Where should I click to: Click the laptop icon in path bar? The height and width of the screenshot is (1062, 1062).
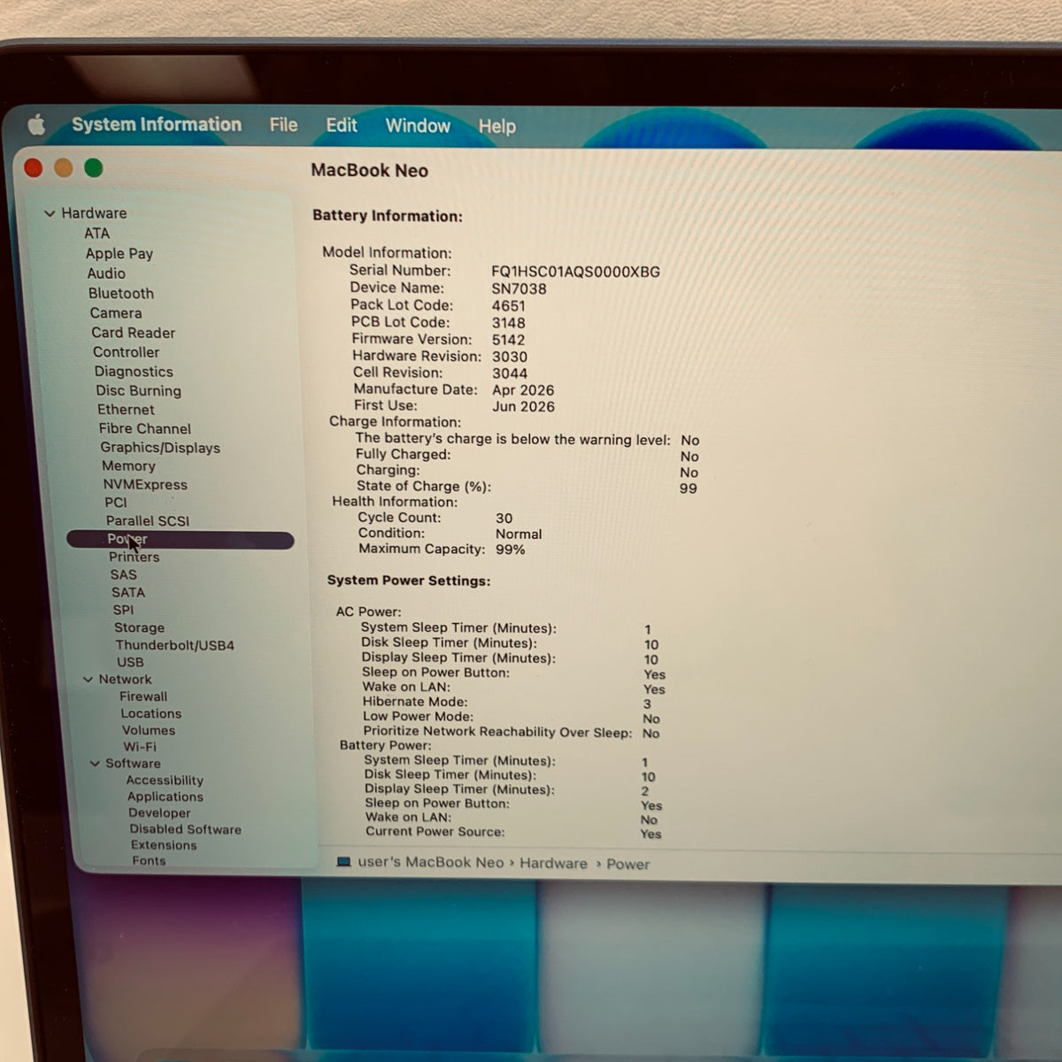(344, 861)
